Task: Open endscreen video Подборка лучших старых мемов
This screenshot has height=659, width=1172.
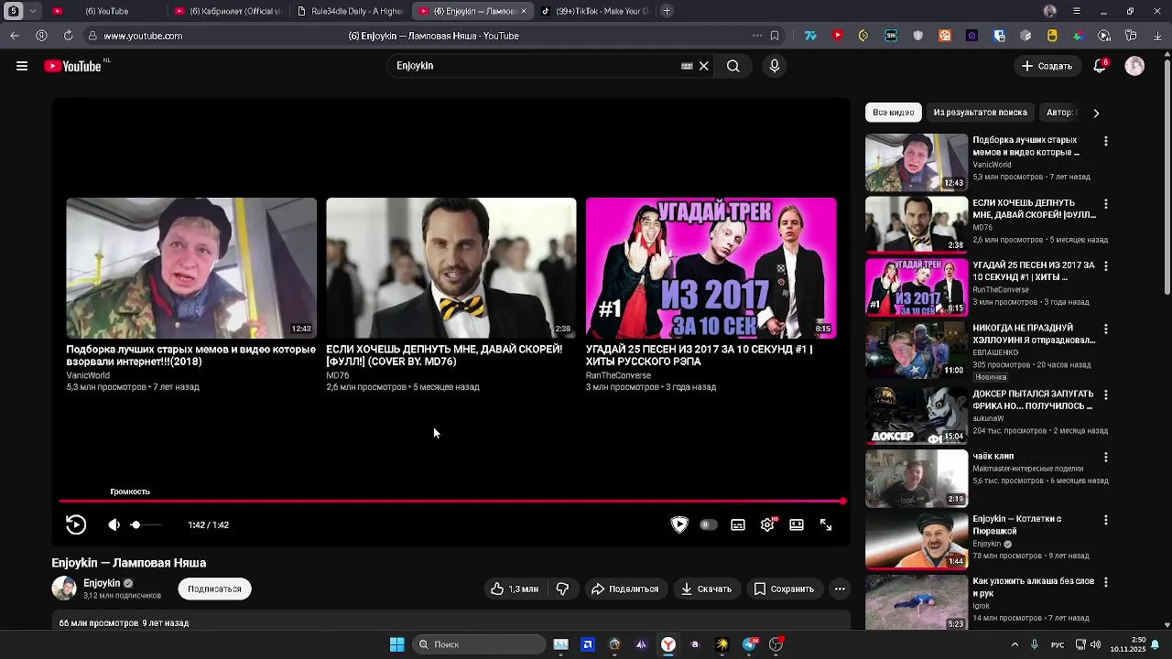Action: tap(191, 267)
